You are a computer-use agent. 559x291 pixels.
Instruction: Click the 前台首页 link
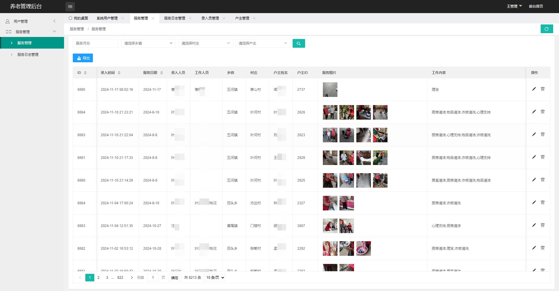tap(536, 6)
